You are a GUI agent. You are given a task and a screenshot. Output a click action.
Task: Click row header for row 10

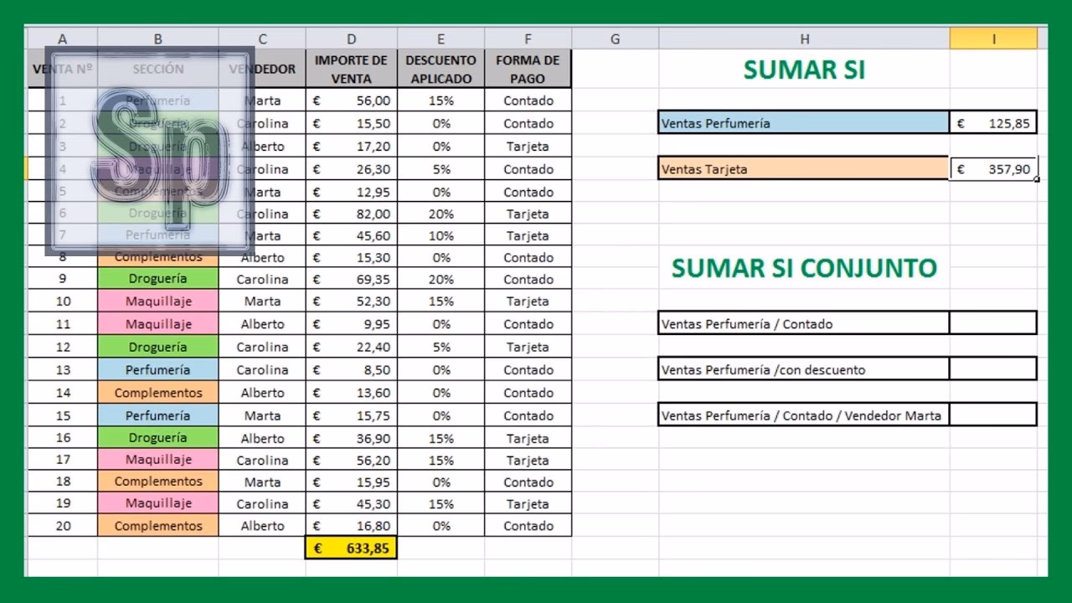pos(62,301)
